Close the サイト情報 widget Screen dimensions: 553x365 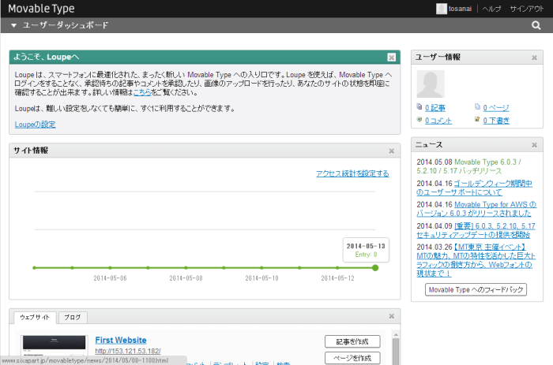point(392,151)
